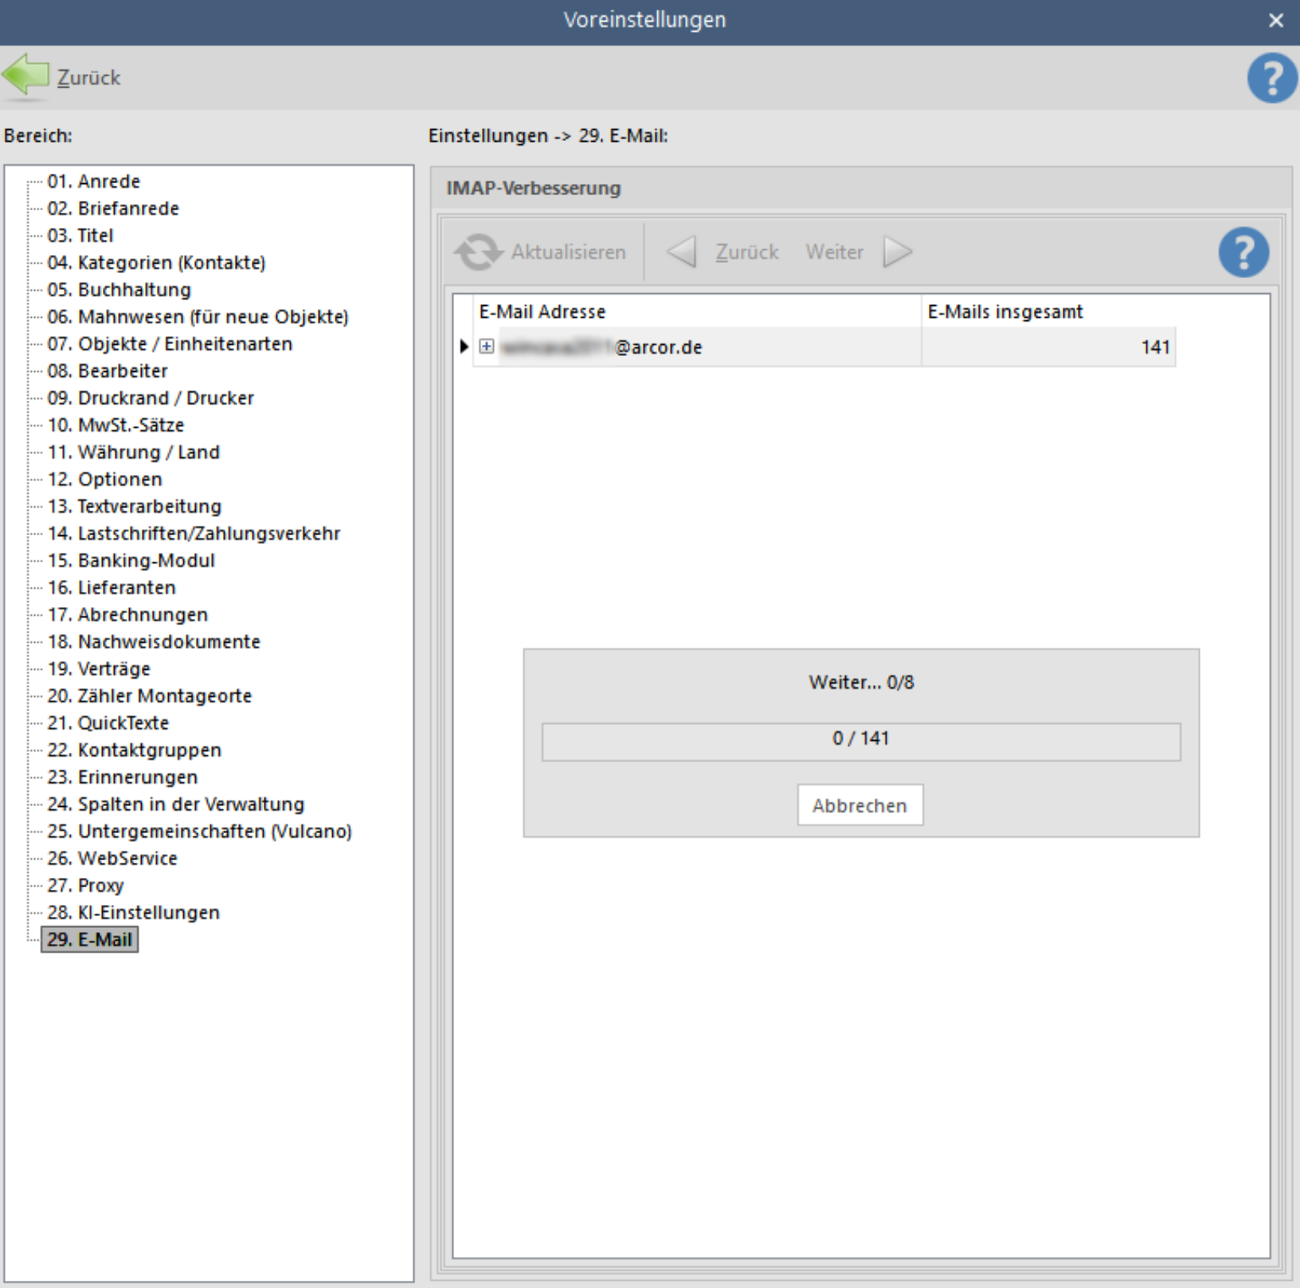Select 17. Abrechnungen
The image size is (1300, 1288).
click(x=127, y=615)
